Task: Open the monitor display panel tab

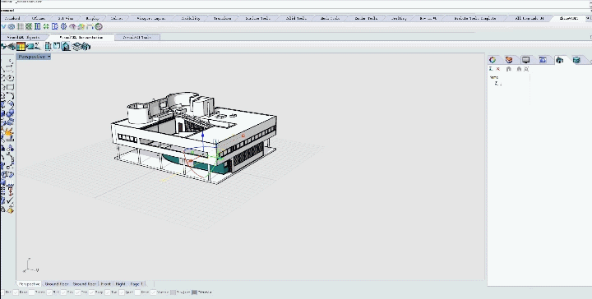Action: pos(526,60)
